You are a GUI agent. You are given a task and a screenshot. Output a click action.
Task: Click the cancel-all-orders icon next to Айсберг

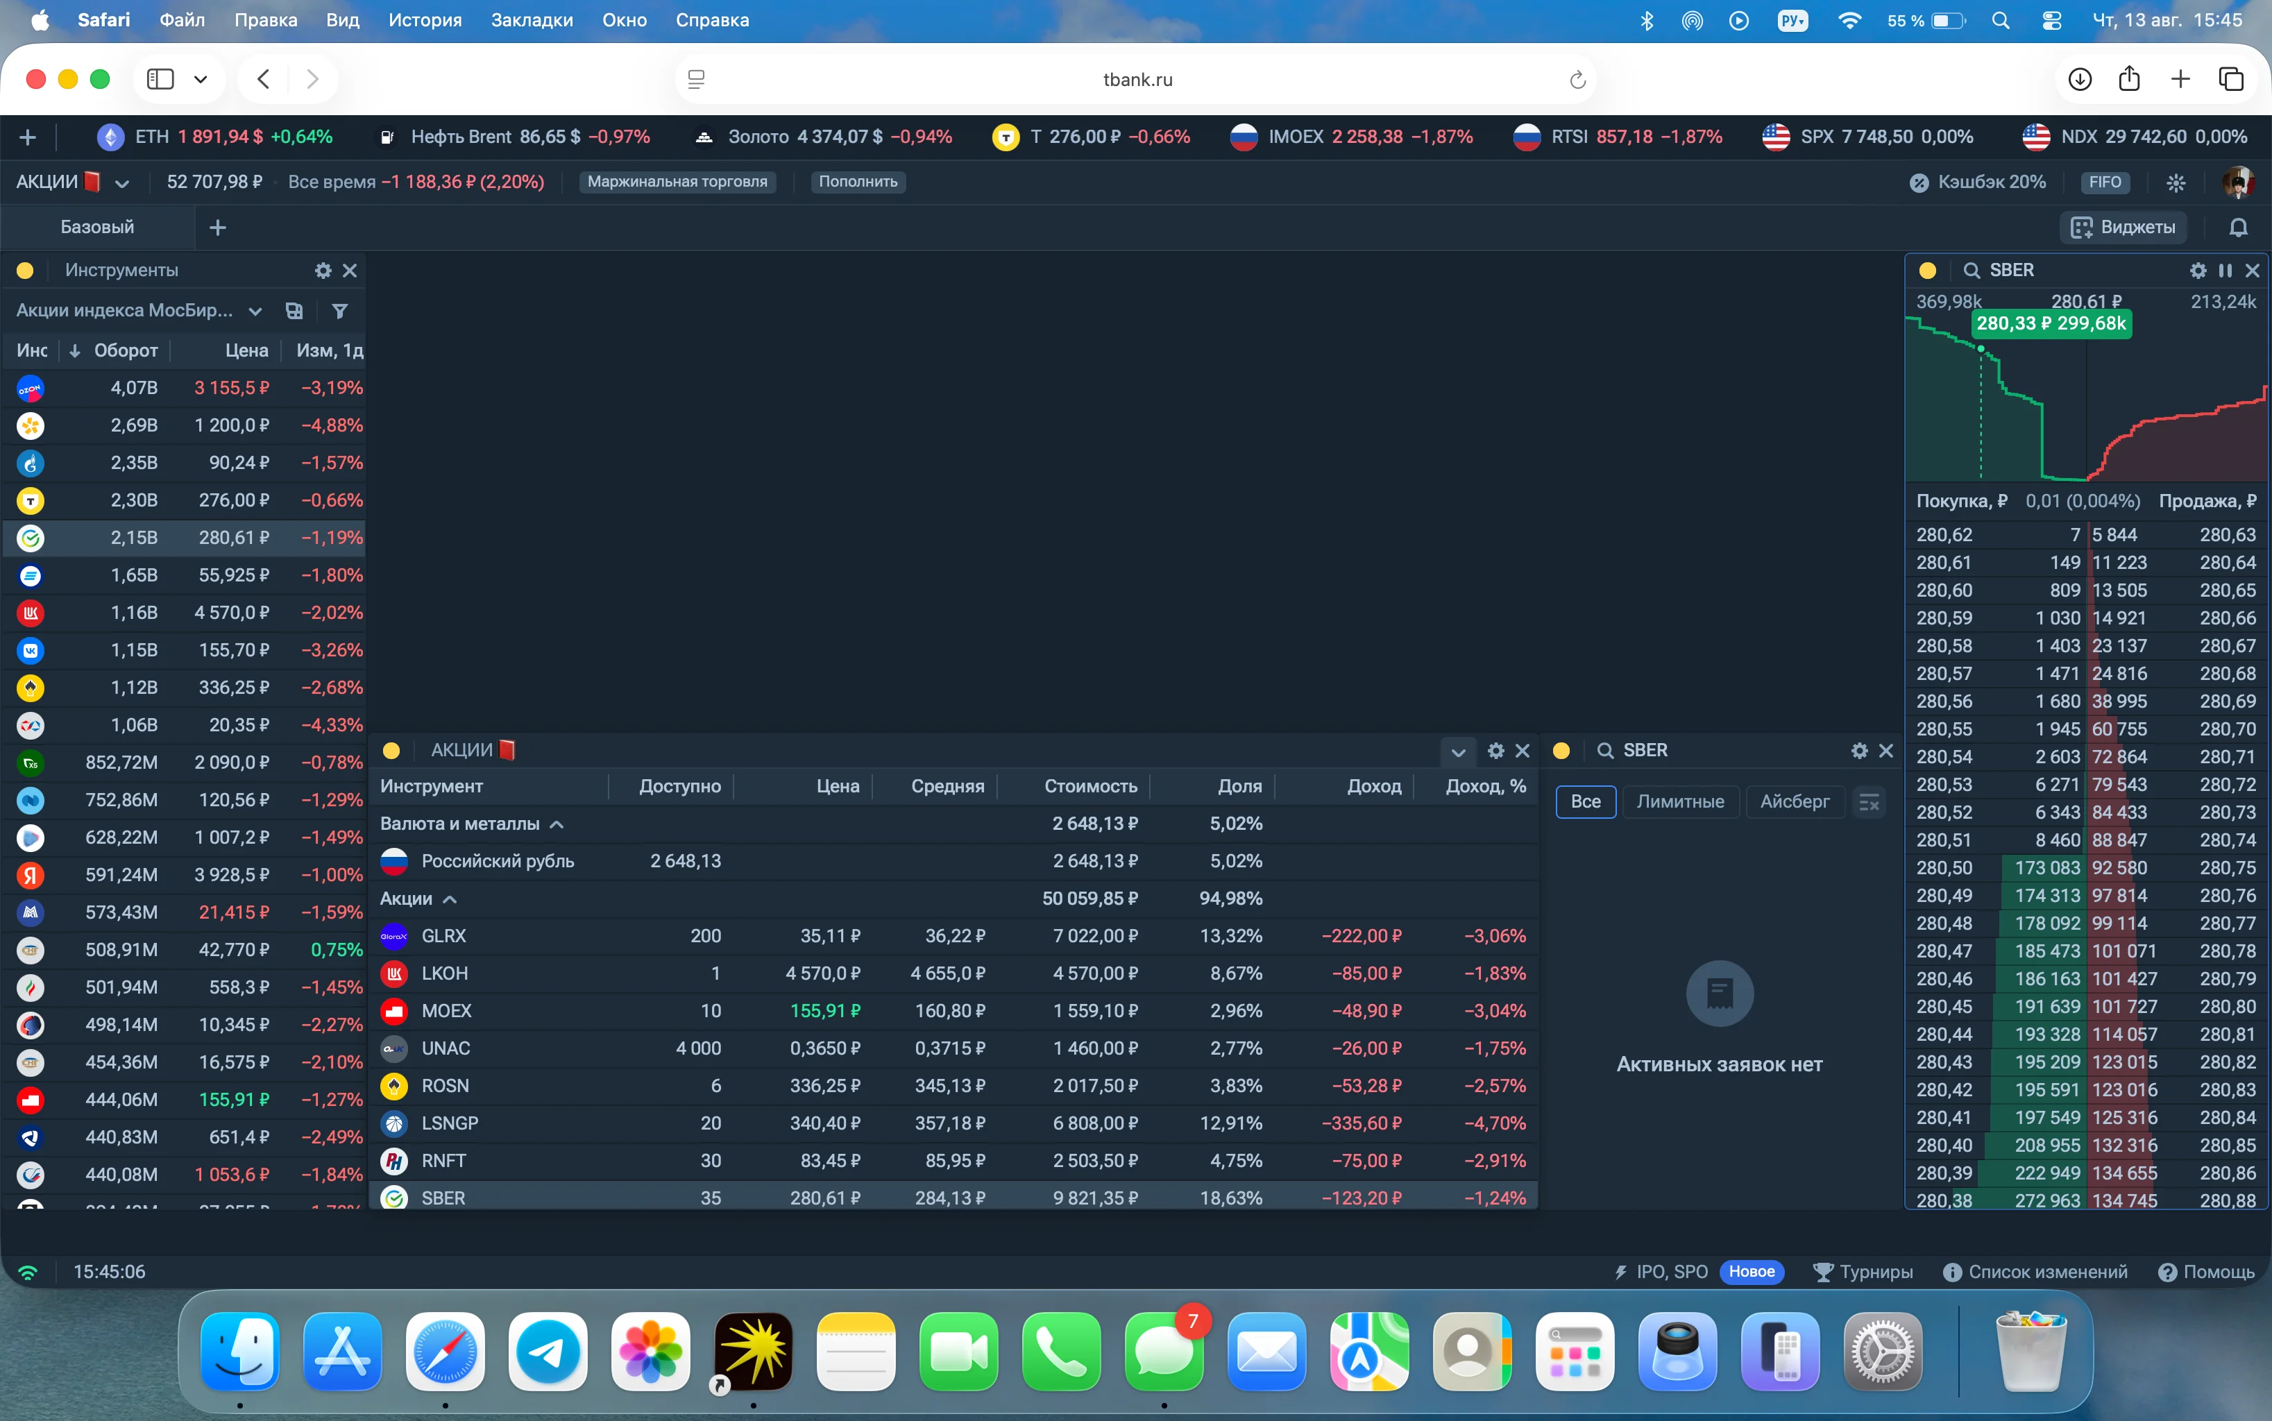pos(1869,803)
